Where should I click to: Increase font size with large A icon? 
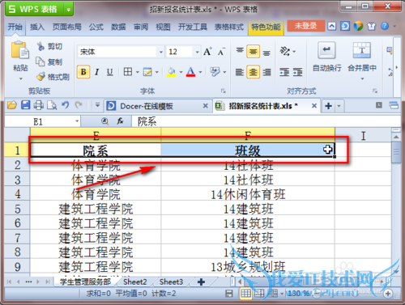207,51
